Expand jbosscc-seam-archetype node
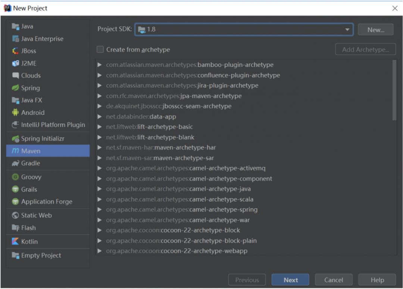 click(100, 106)
